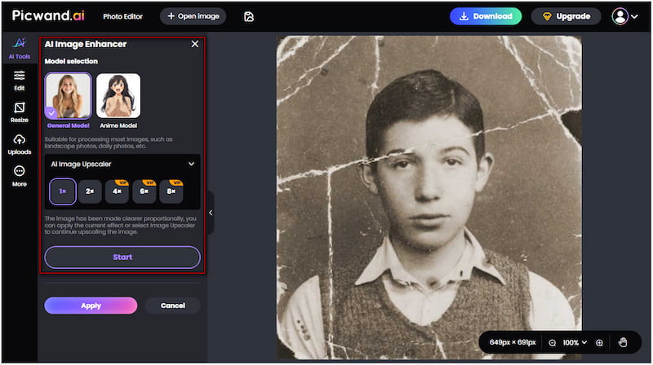Zoom in using the plus magnifier

(x=600, y=343)
